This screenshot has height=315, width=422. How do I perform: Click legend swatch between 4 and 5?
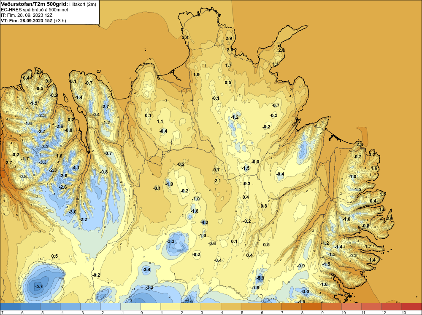point(231,307)
